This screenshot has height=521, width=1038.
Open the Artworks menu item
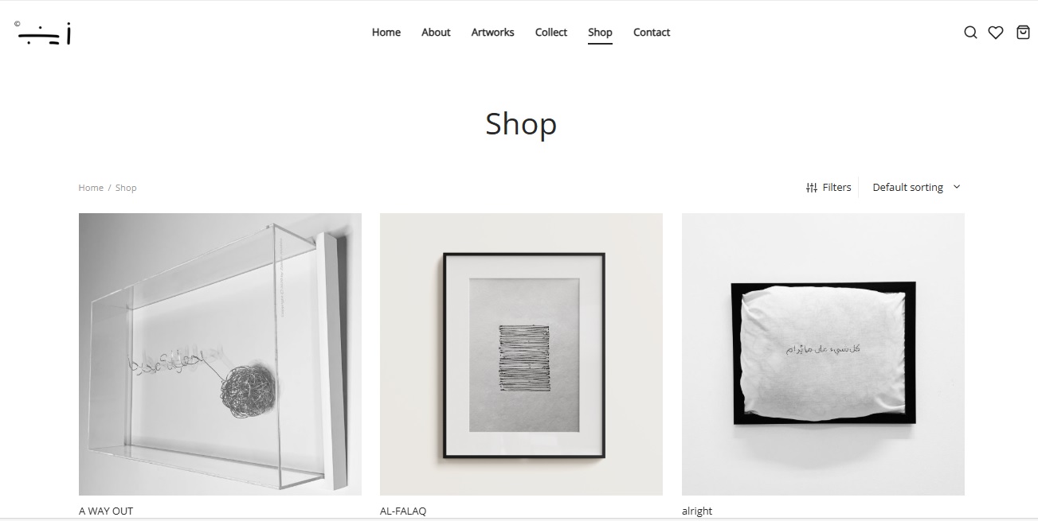[492, 33]
